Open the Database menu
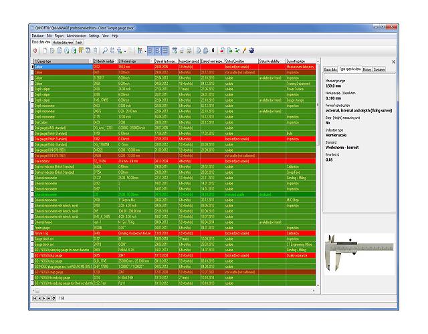Screen dimensions: 428x334 pyautogui.click(x=37, y=35)
